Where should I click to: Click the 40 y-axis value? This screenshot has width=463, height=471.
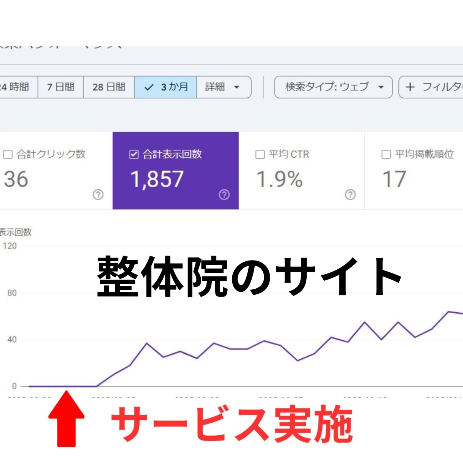12,340
